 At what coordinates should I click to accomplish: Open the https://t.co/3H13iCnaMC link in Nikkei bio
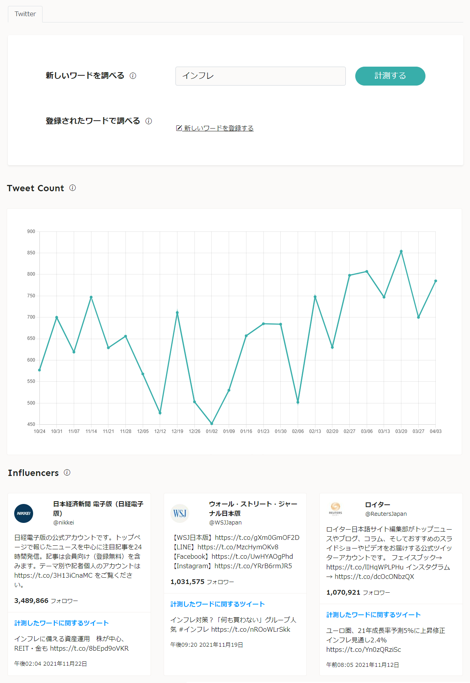point(53,575)
